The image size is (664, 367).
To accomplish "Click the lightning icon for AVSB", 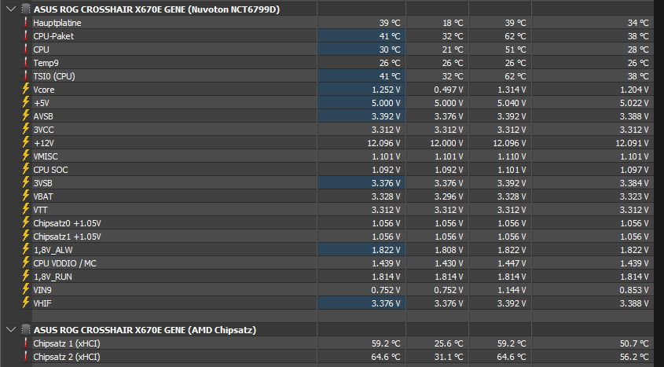I will [x=26, y=116].
